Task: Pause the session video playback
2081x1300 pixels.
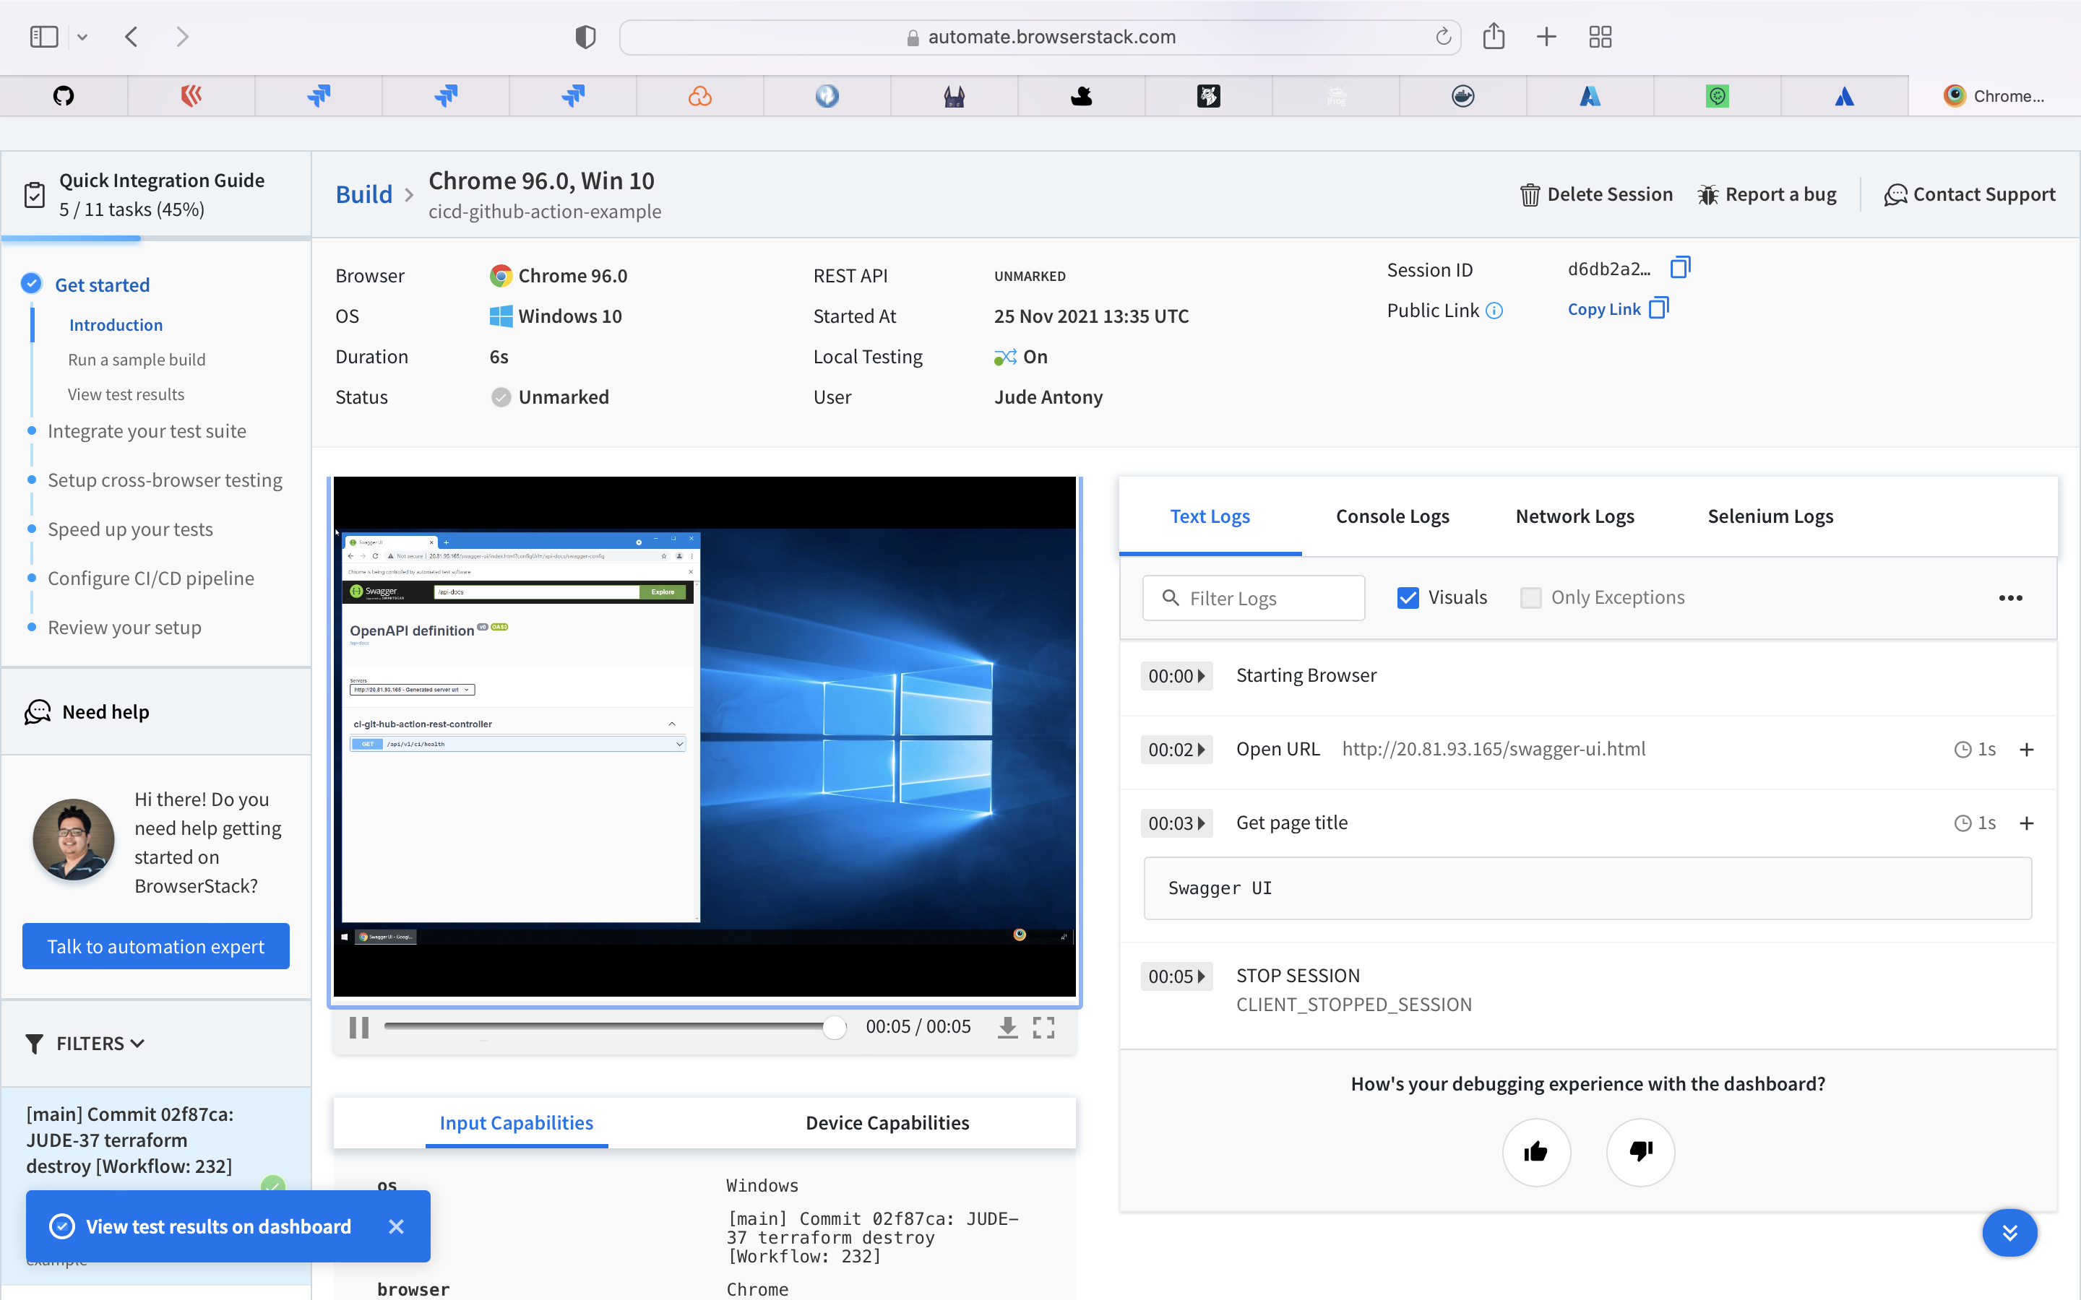Action: point(358,1028)
